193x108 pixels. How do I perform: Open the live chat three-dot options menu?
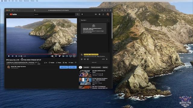coord(107,20)
